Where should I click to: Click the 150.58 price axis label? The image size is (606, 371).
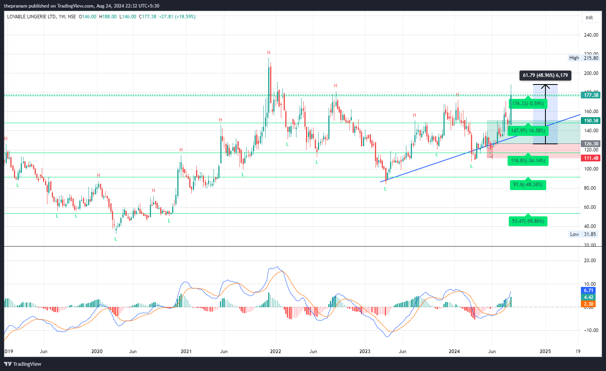coord(591,121)
